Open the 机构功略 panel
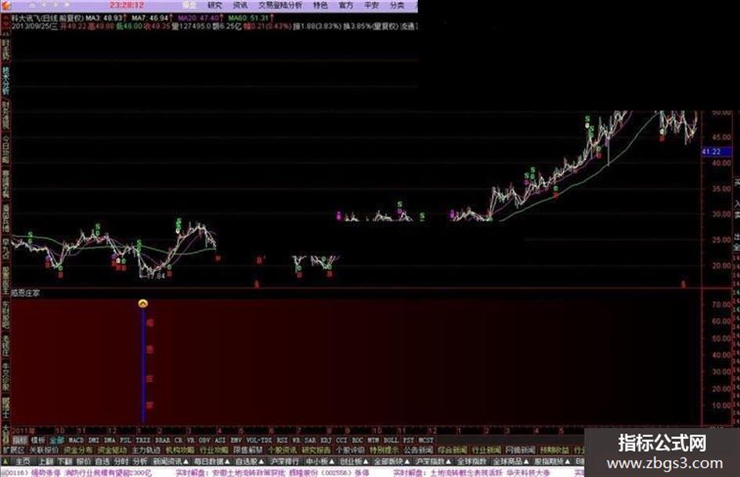This screenshot has height=477, width=740. [180, 450]
